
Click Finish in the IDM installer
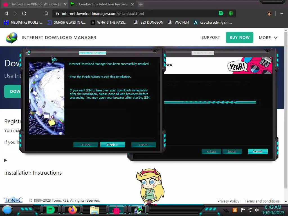pyautogui.click(x=112, y=145)
